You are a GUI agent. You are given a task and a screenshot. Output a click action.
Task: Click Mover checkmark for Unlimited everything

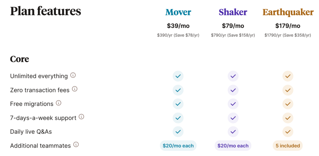[178, 76]
